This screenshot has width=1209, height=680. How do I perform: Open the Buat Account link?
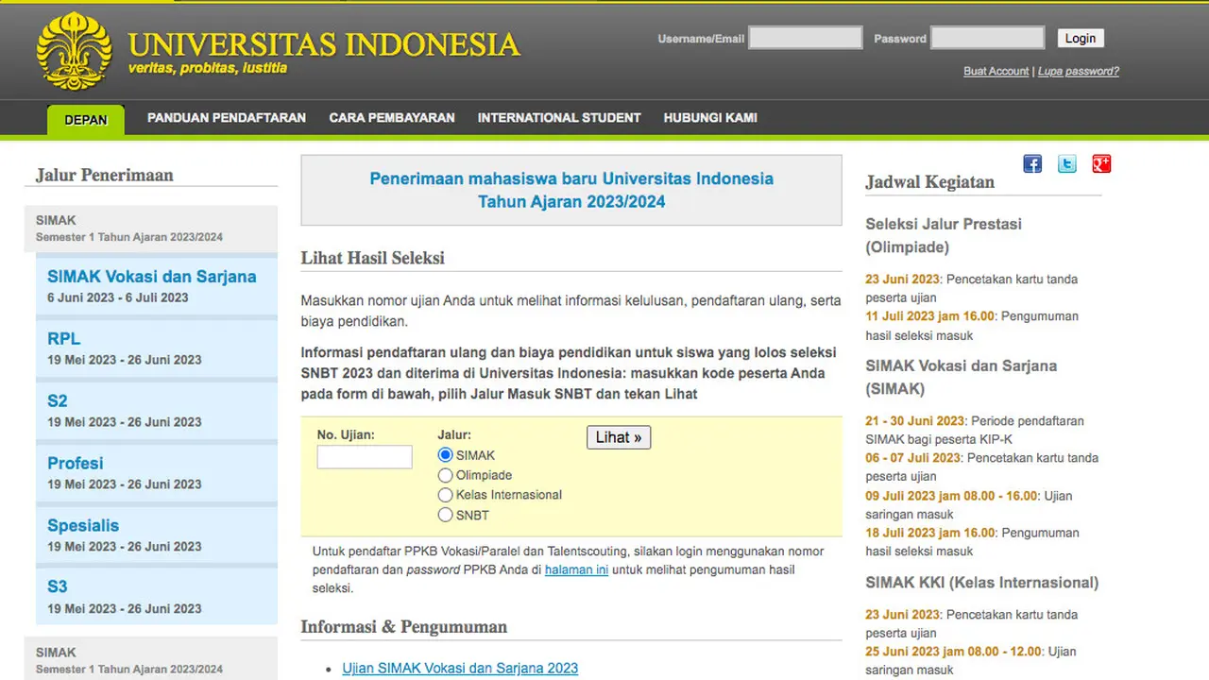[x=996, y=71]
